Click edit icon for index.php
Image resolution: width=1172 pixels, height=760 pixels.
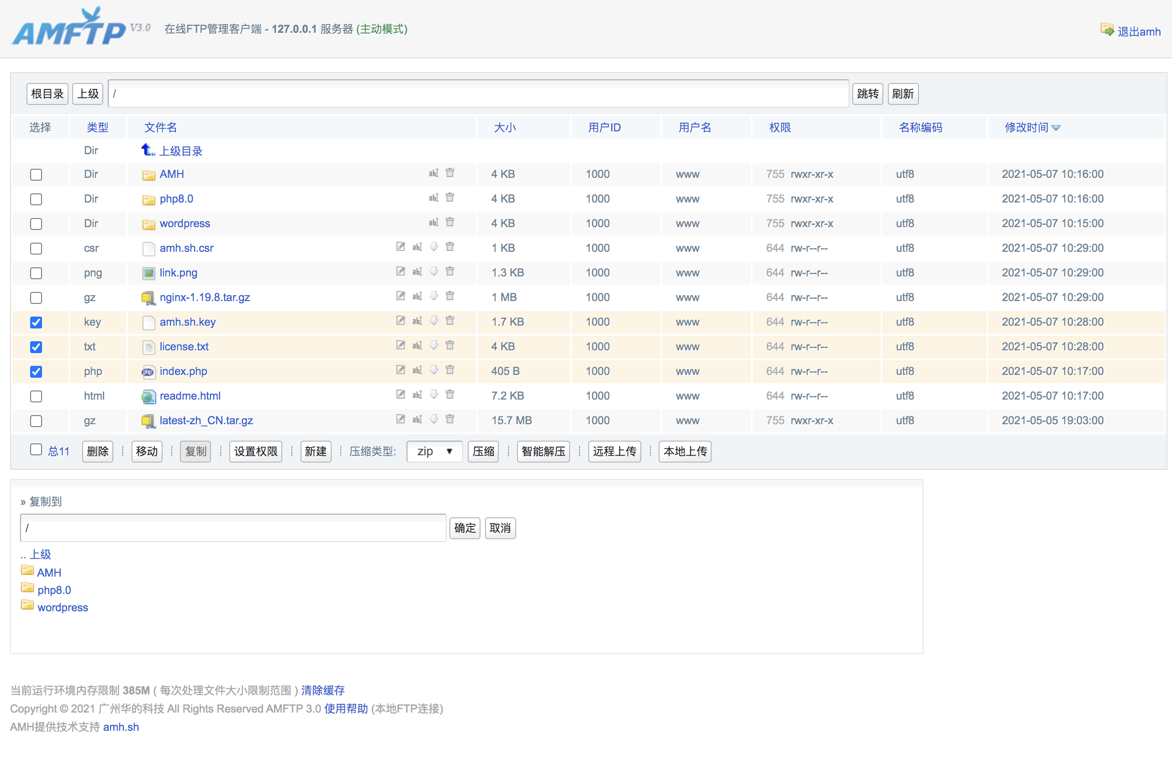pyautogui.click(x=401, y=370)
